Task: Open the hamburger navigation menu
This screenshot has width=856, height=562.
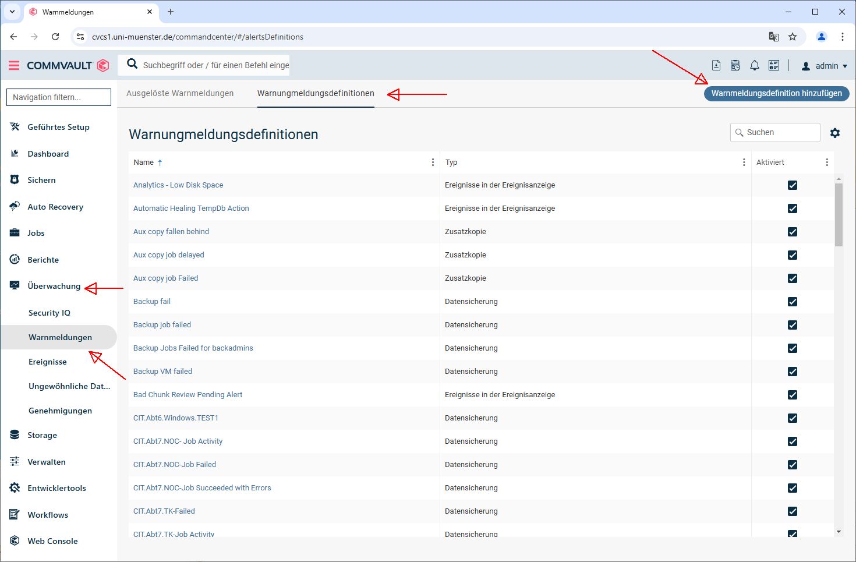Action: (14, 66)
